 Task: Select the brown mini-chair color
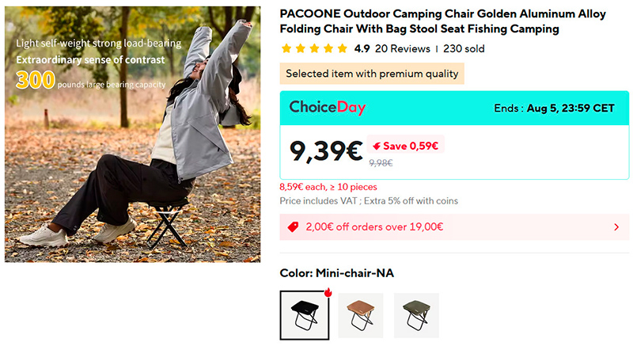click(x=360, y=315)
